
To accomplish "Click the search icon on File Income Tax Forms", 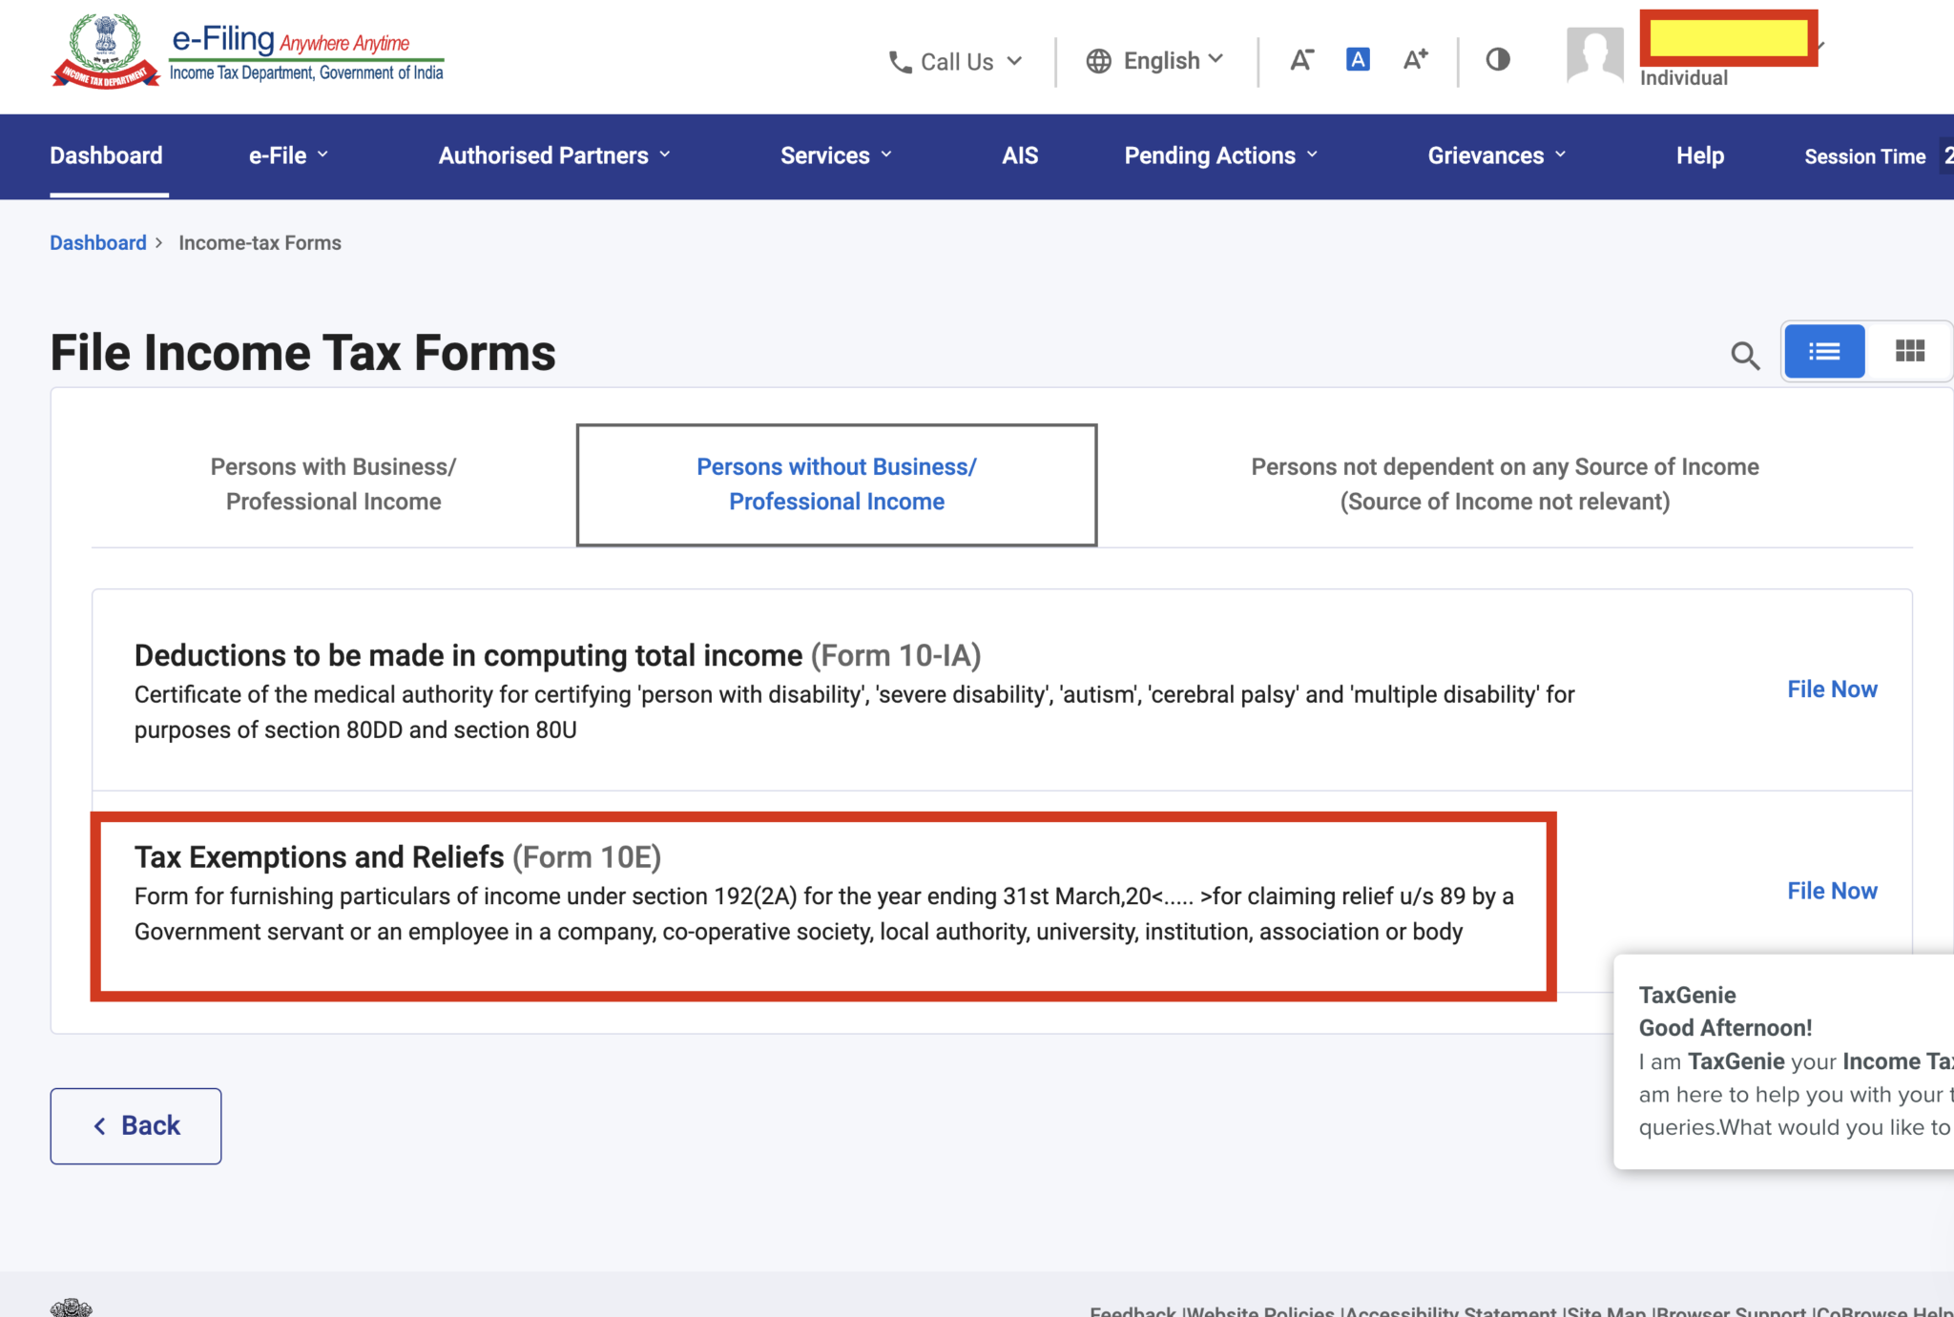I will [1745, 355].
